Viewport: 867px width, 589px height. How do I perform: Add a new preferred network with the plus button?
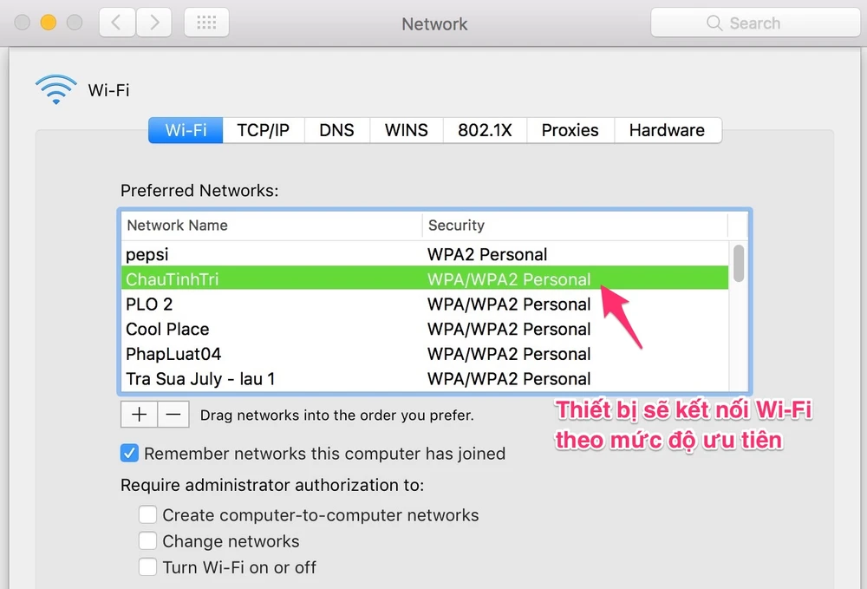click(x=139, y=415)
